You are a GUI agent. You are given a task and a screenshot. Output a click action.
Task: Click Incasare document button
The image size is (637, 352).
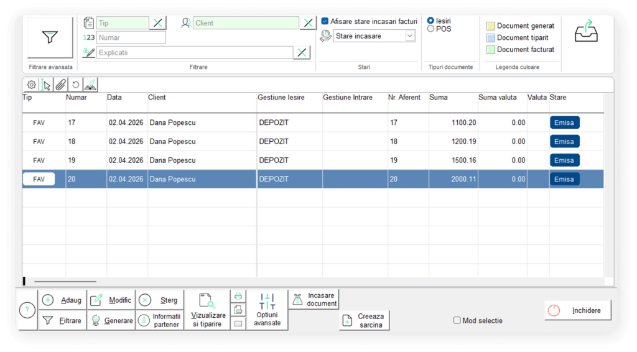coord(314,300)
